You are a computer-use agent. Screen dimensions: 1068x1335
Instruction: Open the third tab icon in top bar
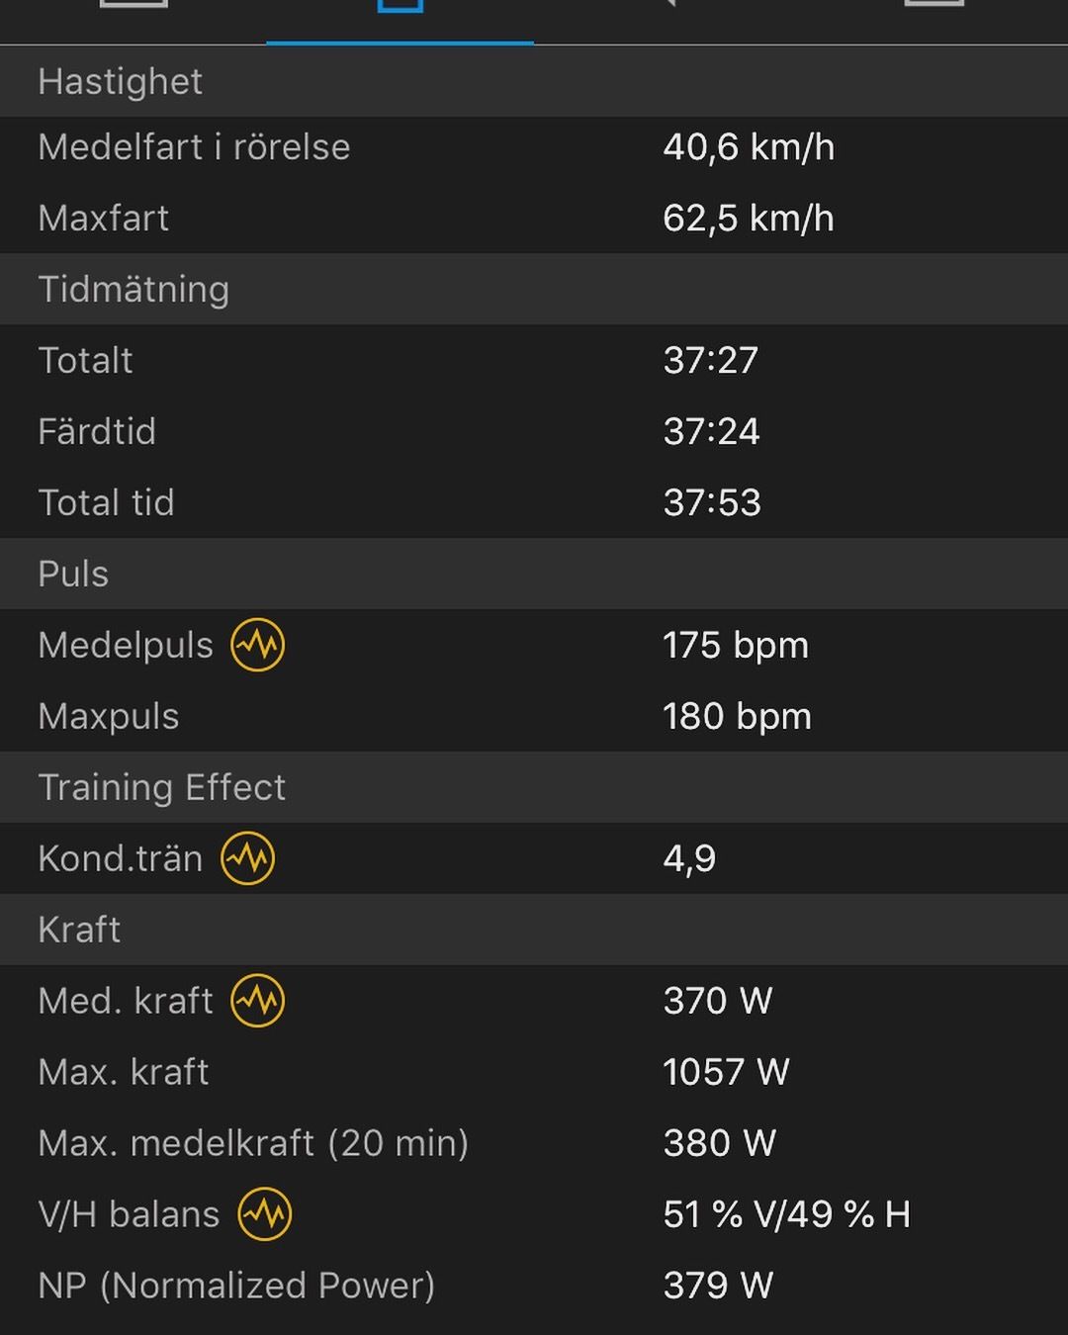click(x=667, y=8)
